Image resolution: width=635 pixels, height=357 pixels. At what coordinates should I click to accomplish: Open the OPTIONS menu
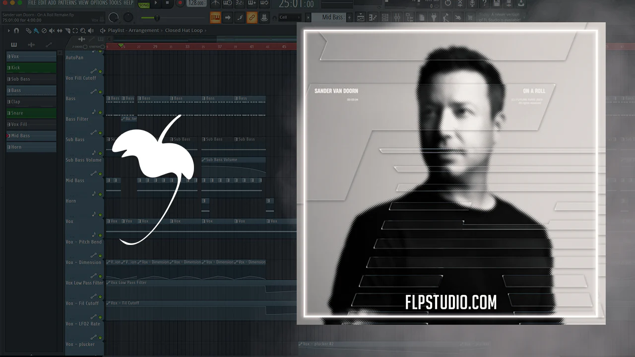(x=99, y=3)
